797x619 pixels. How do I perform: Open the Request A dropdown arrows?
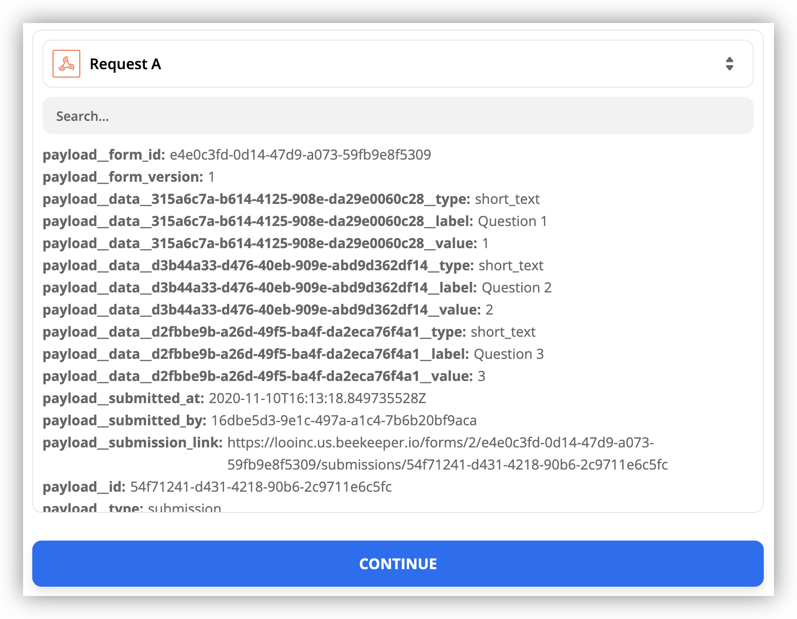(x=729, y=64)
